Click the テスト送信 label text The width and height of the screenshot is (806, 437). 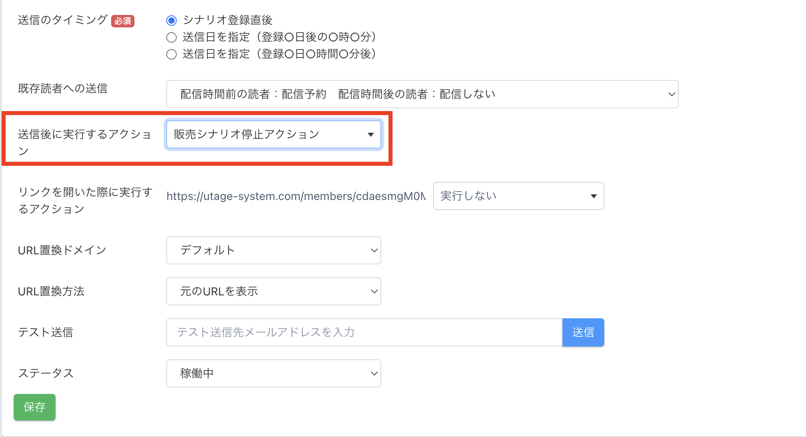click(45, 332)
